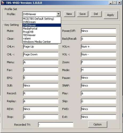Click the Exit key field

tap(98, 117)
